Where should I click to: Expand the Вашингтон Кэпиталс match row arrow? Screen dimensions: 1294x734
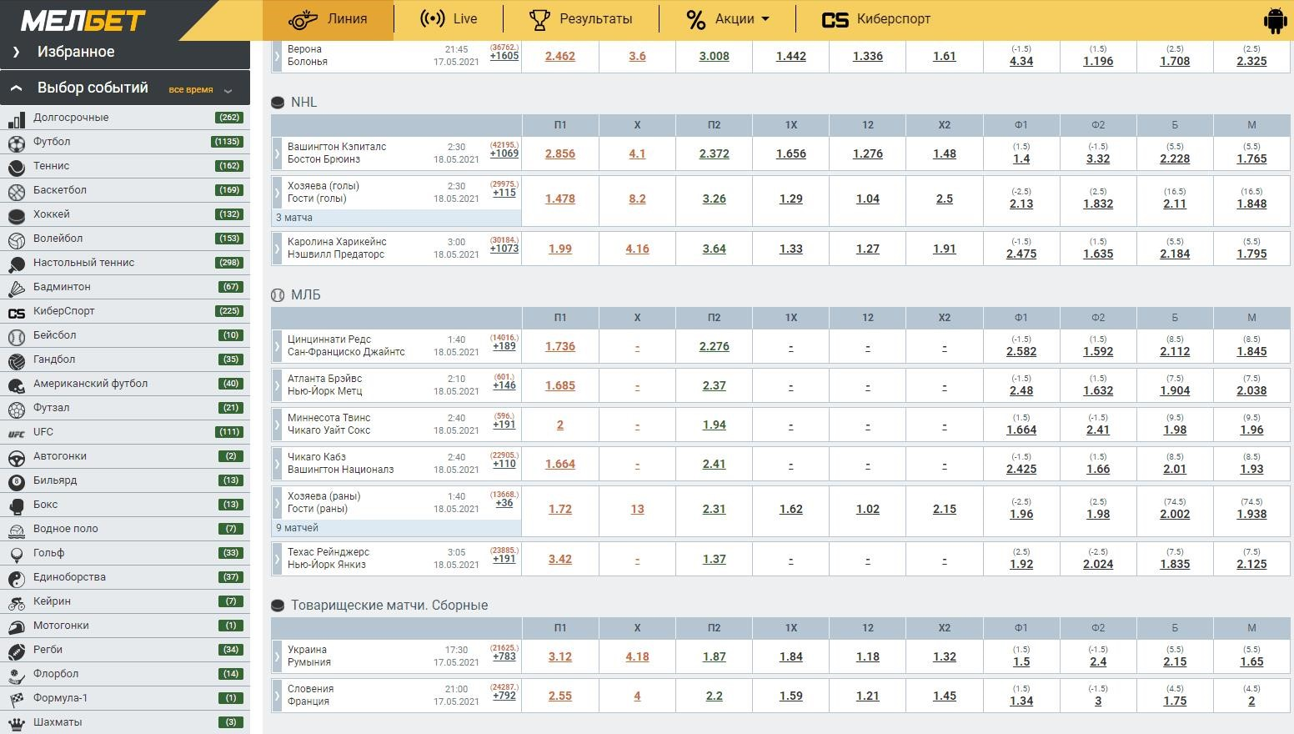pos(277,153)
